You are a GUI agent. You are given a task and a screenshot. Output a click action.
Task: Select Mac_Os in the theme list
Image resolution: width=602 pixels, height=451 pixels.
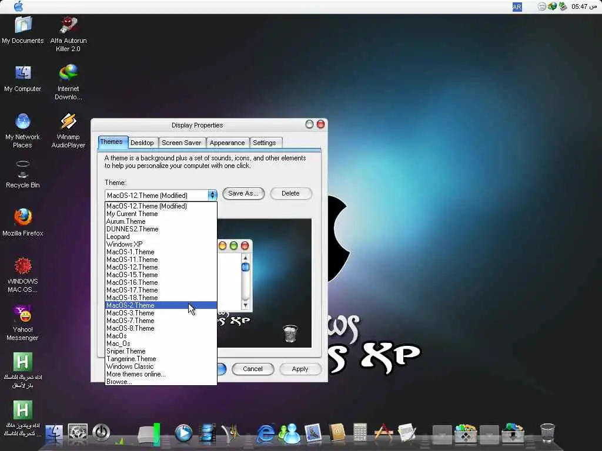[x=161, y=344]
